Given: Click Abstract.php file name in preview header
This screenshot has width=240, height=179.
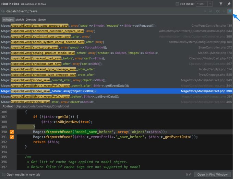Looking at the screenshot, I should coord(12,106).
